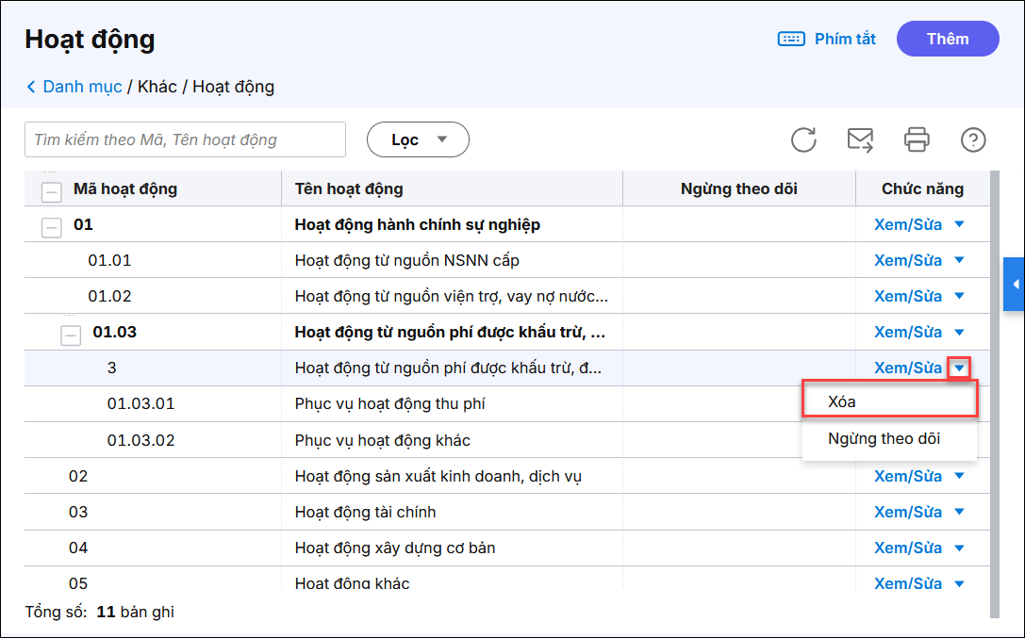Click the back chevron before Danh mục
This screenshot has height=638, width=1025.
pos(31,88)
